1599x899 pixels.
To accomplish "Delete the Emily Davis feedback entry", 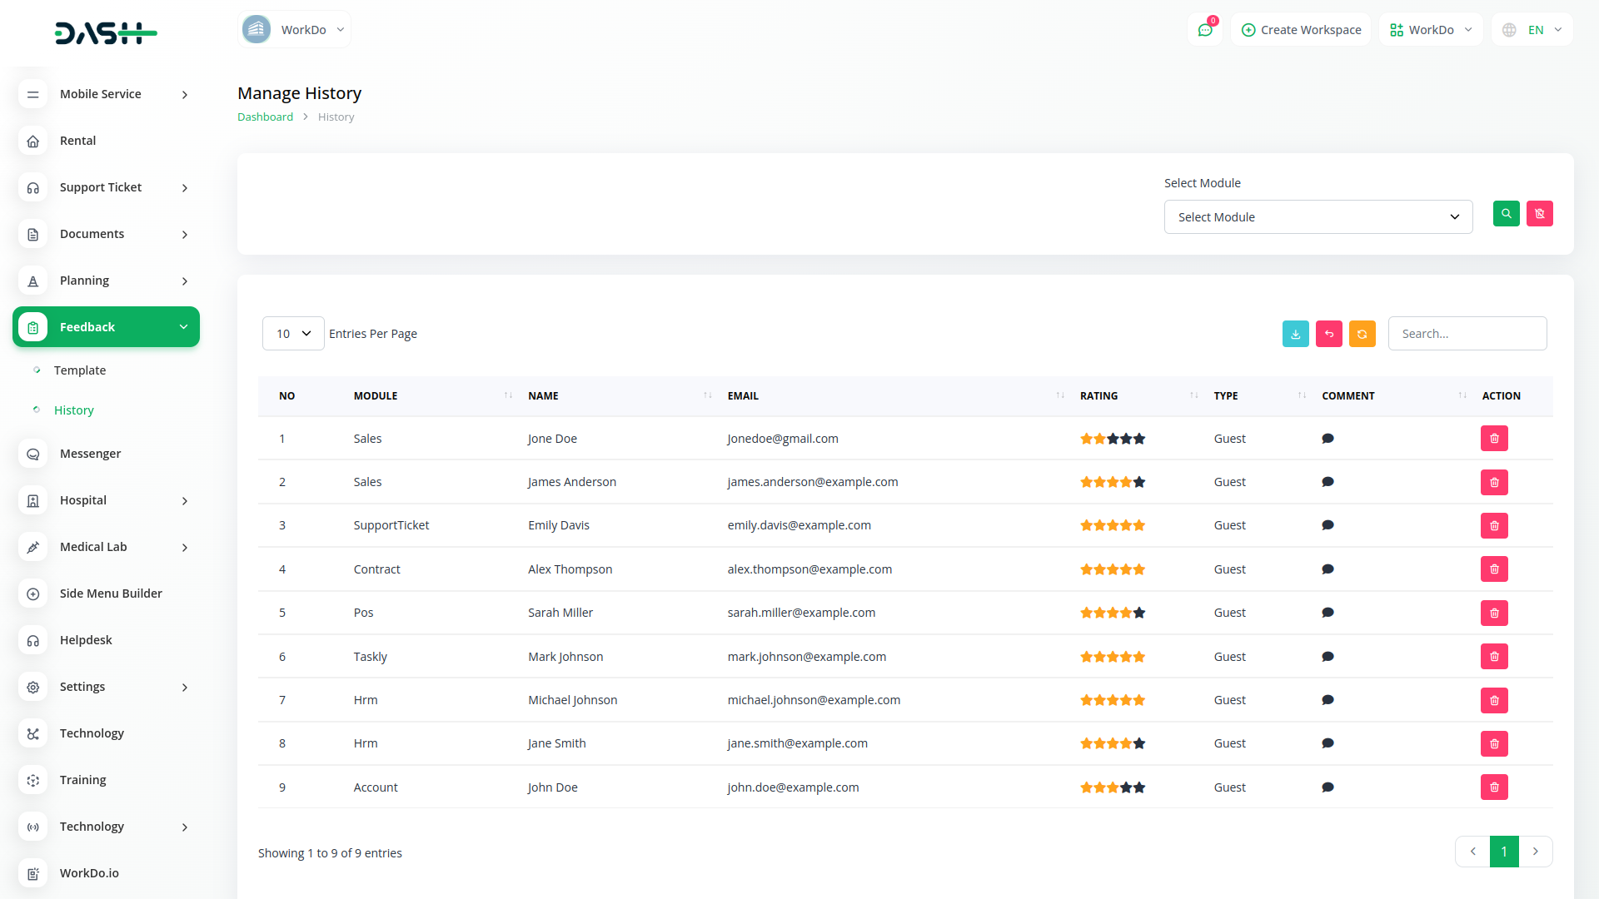I will coord(1494,526).
